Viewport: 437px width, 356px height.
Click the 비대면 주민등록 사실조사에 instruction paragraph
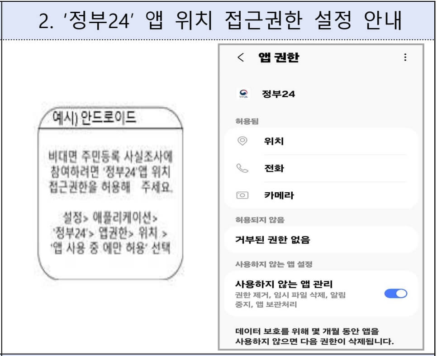pos(111,172)
